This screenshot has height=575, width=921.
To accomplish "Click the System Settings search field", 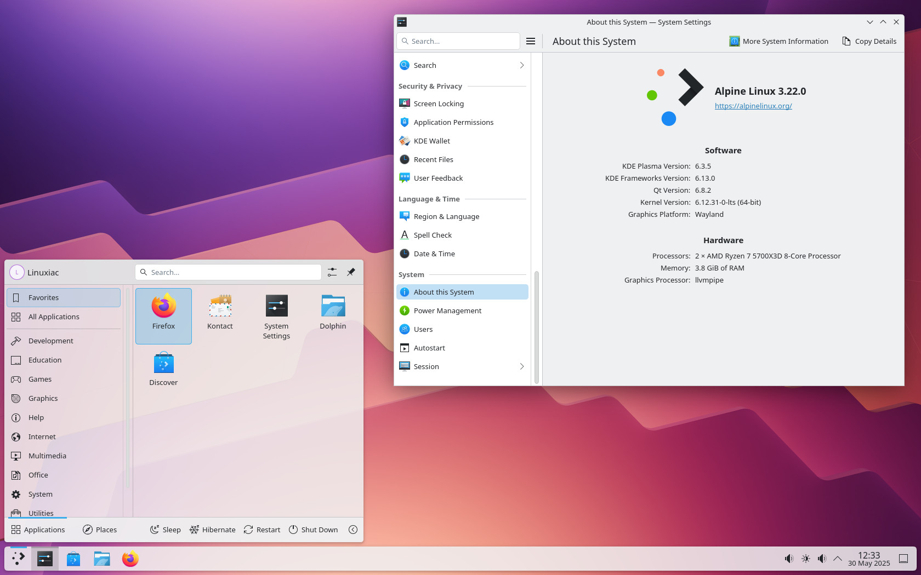I will point(458,41).
